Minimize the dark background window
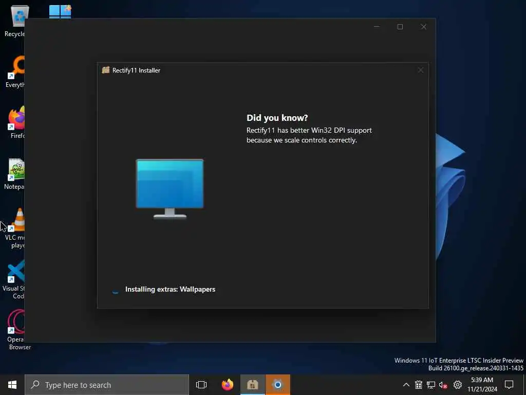The height and width of the screenshot is (395, 526). pyautogui.click(x=377, y=27)
